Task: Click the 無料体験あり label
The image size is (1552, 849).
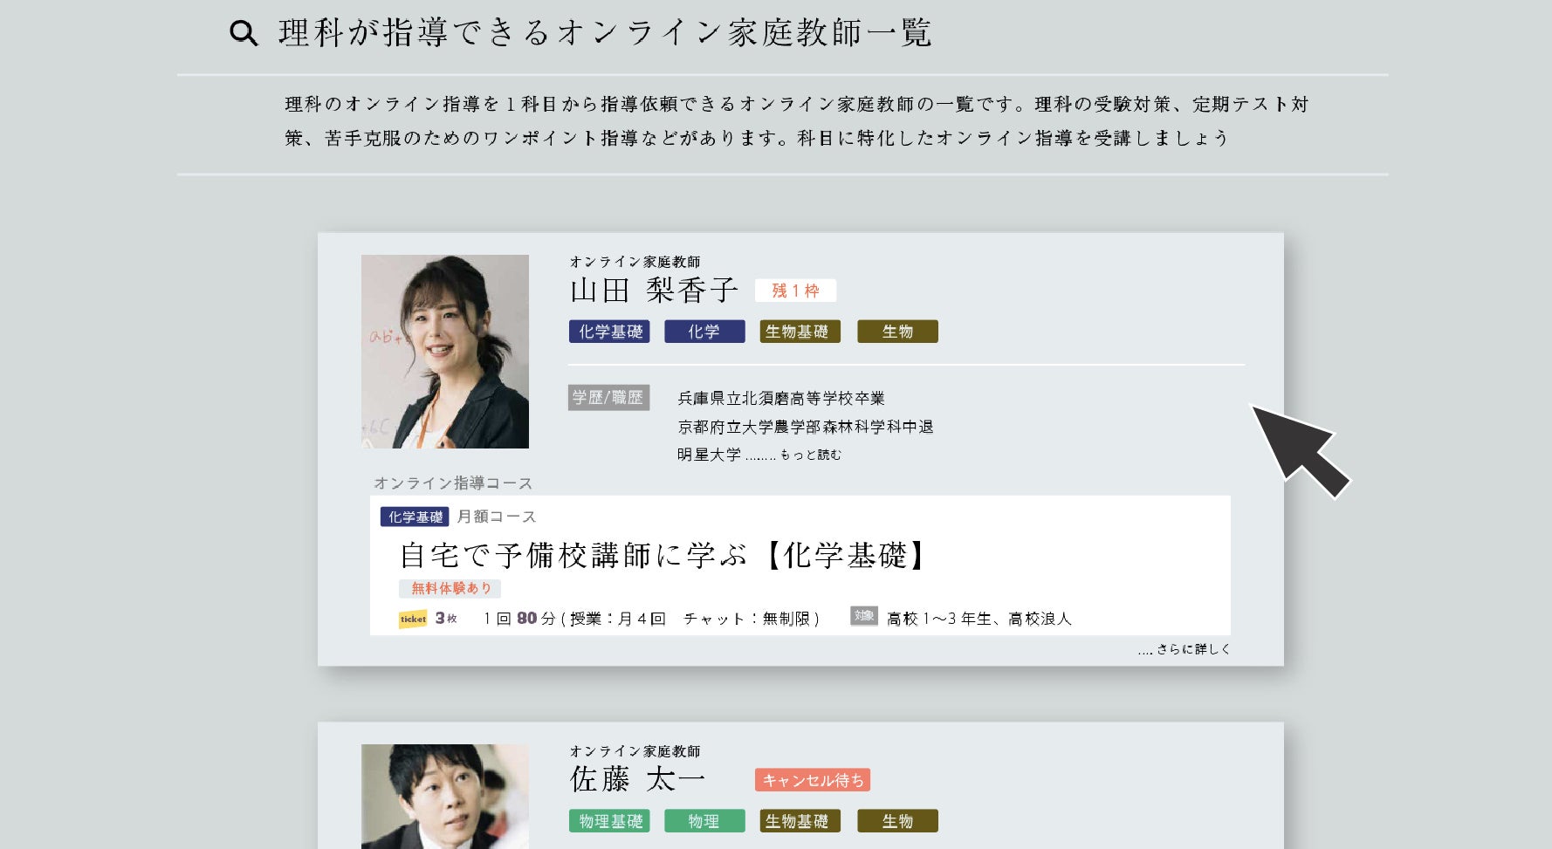Action: [x=450, y=588]
